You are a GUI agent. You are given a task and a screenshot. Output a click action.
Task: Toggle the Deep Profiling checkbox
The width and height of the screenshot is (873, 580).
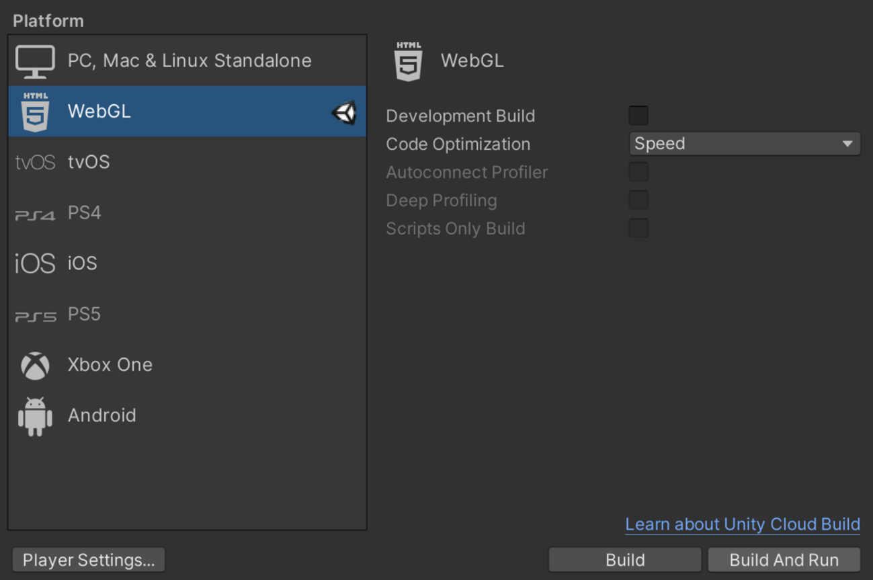click(638, 200)
